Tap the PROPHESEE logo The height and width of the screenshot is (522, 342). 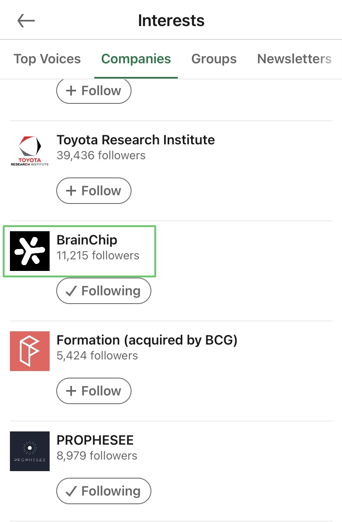click(30, 451)
